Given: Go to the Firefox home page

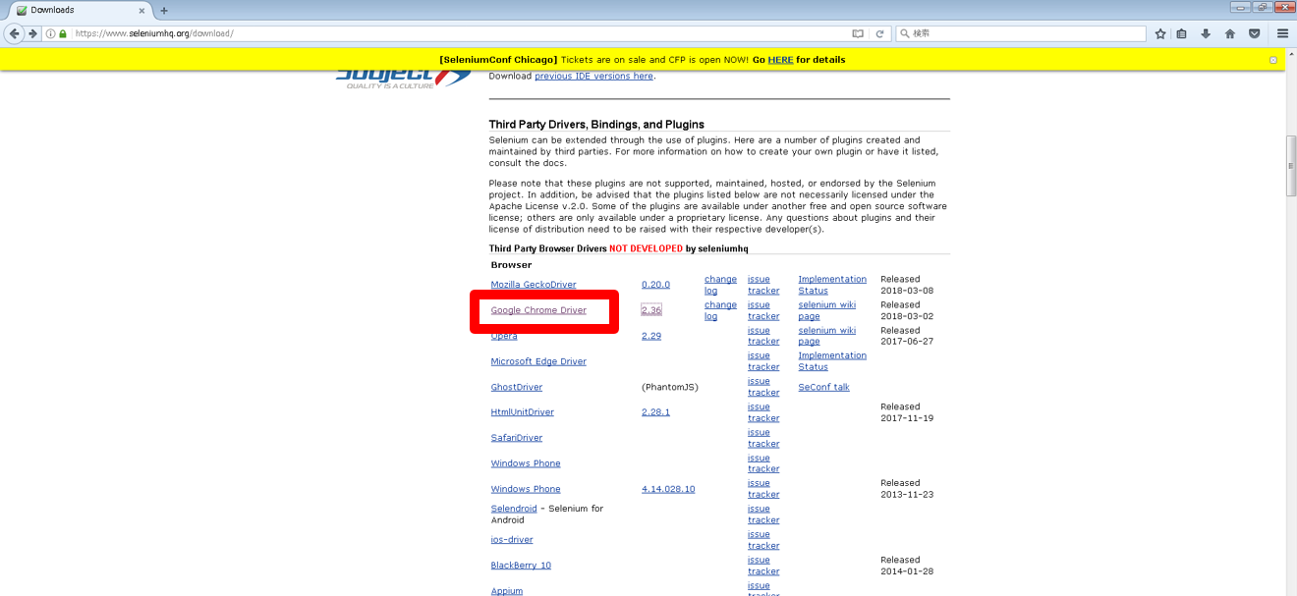Looking at the screenshot, I should (x=1230, y=33).
